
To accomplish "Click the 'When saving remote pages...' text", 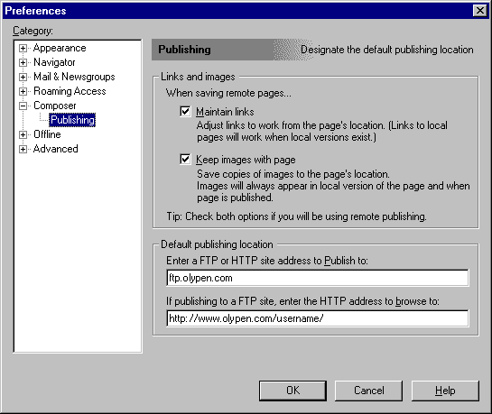I will pos(228,93).
